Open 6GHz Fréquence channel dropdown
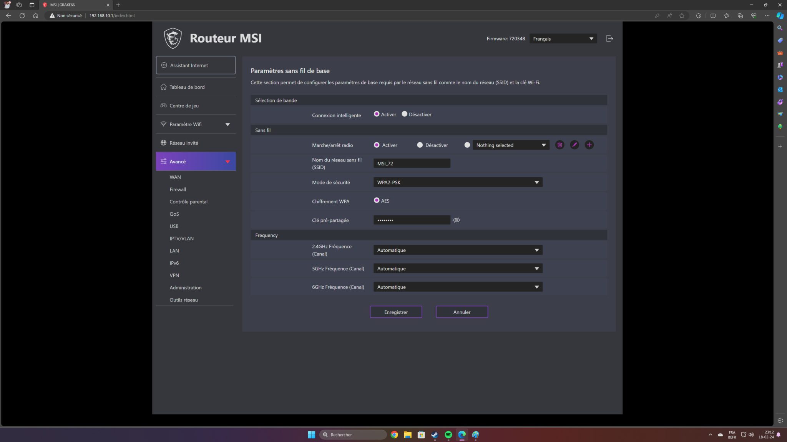Viewport: 787px width, 442px height. click(x=458, y=287)
